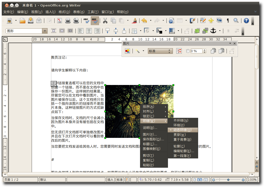Select 动态环绕(O) wrap option
Screen dimensions: 265x188
point(183,130)
